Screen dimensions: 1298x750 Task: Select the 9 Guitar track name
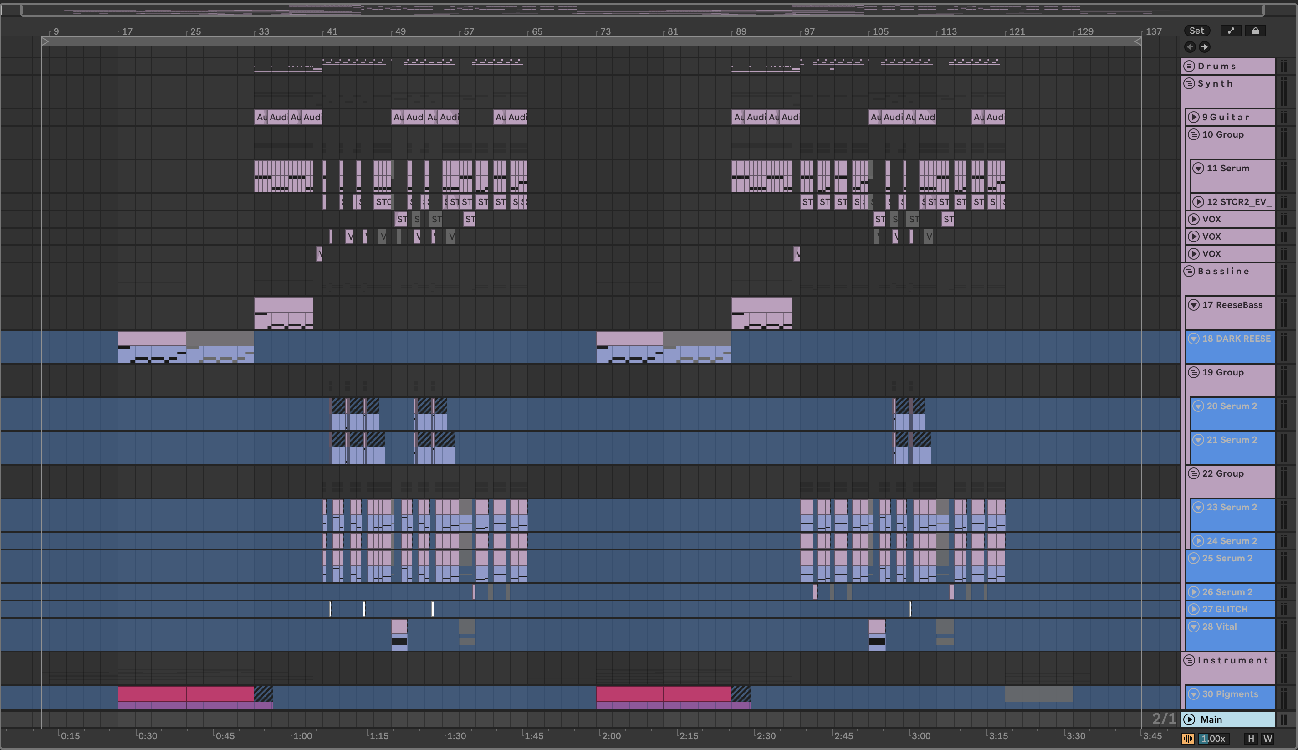pyautogui.click(x=1226, y=117)
